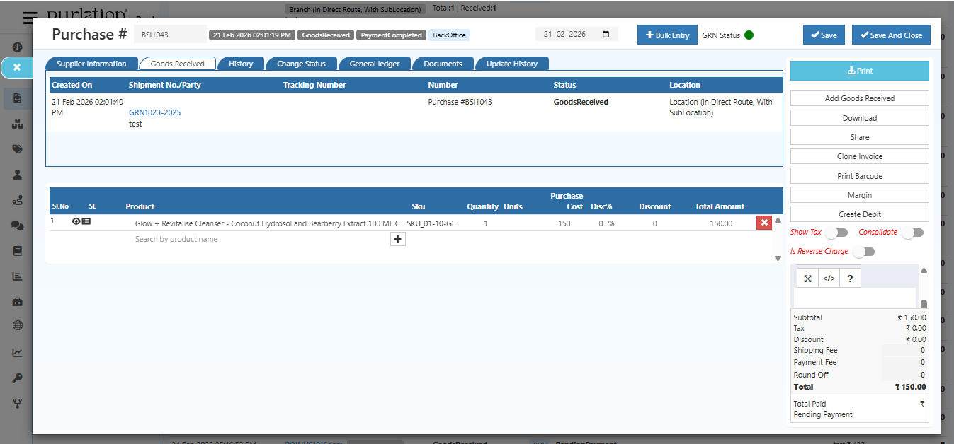Click the chat messages icon in sidebar
Viewport: 954px width, 444px height.
(17, 225)
